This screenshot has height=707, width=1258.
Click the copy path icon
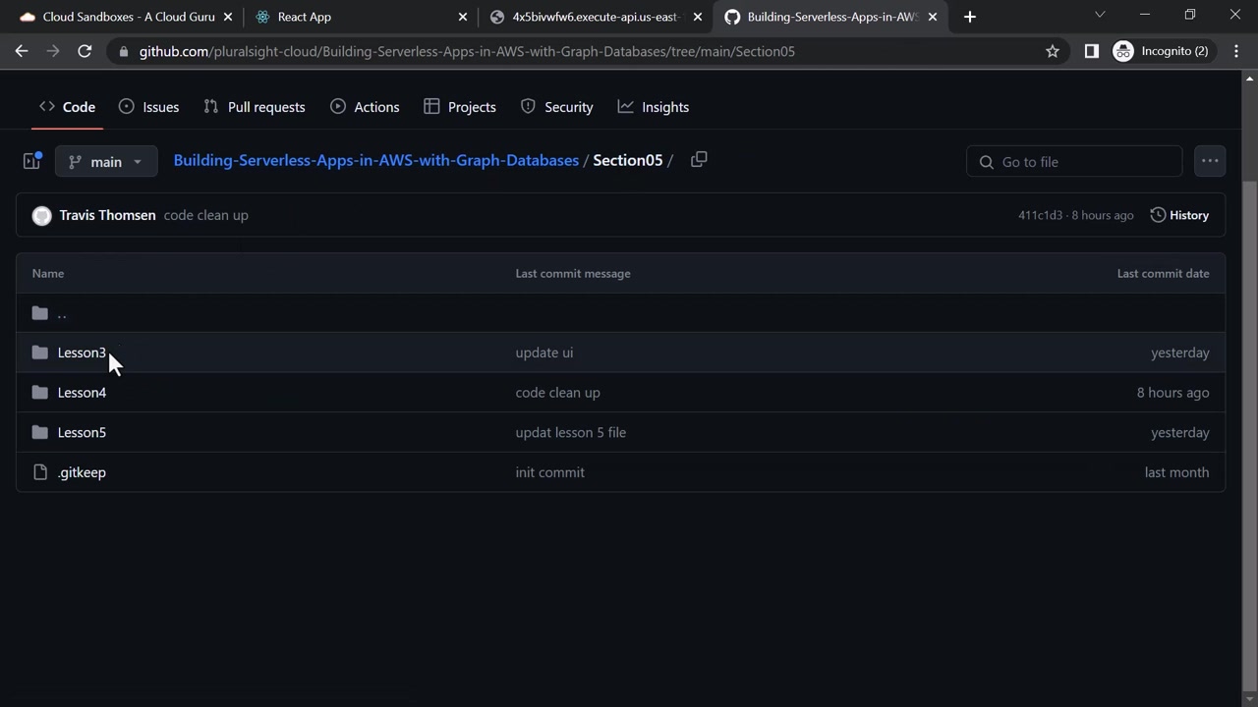699,160
